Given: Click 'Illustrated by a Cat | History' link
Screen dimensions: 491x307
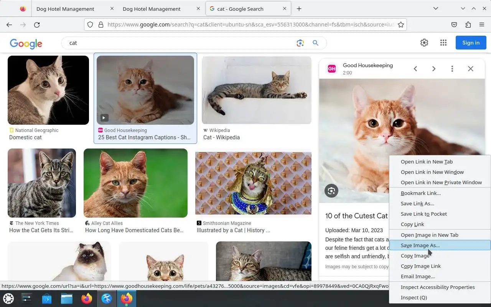Looking at the screenshot, I should 234,230.
